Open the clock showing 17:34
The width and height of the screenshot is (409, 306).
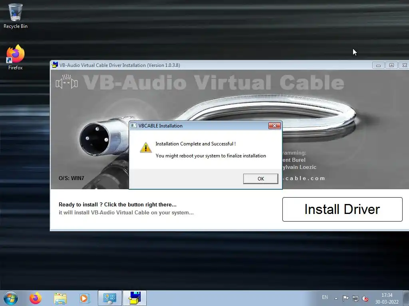click(x=387, y=298)
